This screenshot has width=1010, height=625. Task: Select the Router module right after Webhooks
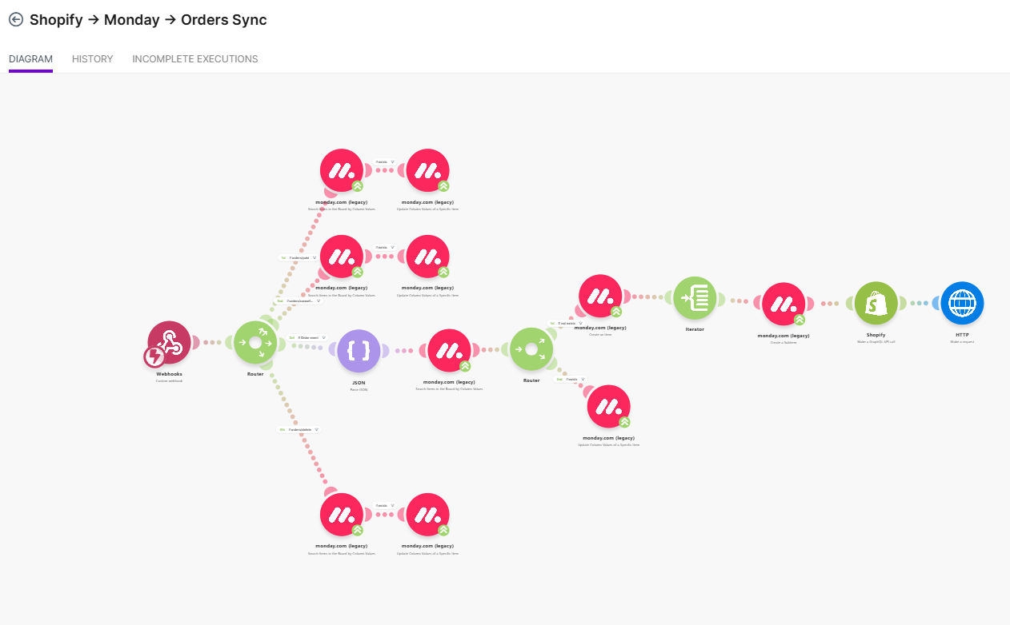pos(255,343)
